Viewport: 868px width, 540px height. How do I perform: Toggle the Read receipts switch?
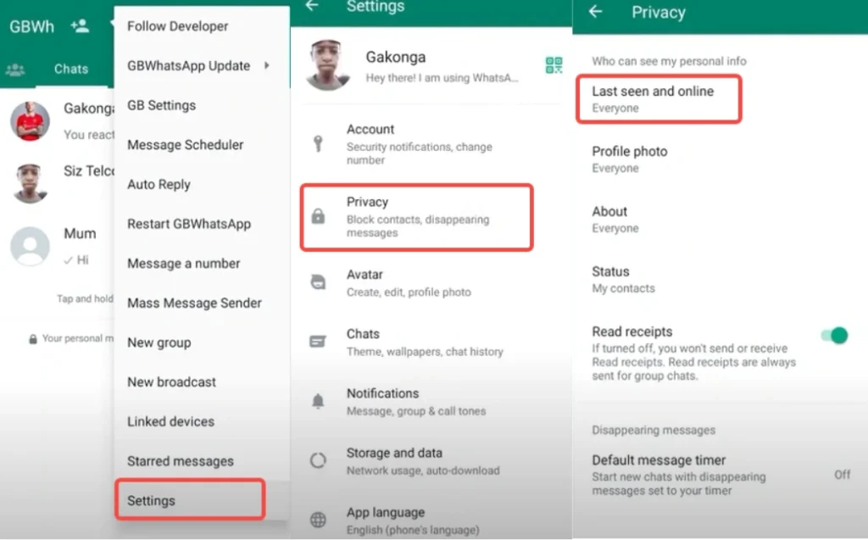834,336
